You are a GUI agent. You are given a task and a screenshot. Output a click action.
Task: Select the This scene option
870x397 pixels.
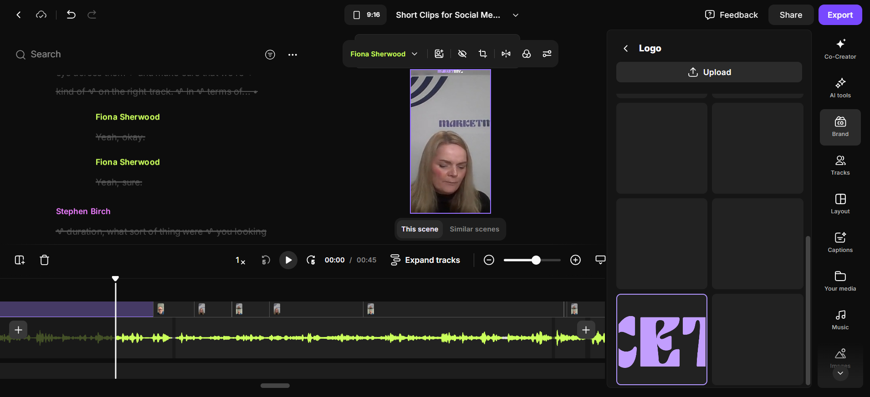click(420, 229)
